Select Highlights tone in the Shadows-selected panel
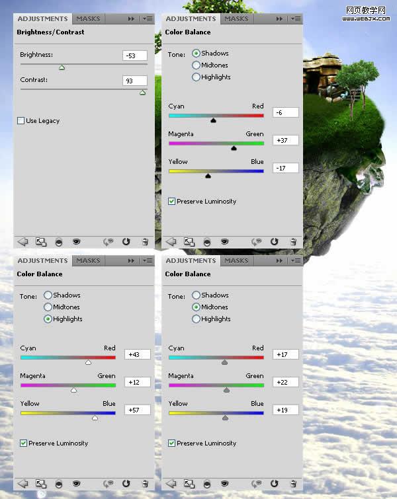 [196, 77]
